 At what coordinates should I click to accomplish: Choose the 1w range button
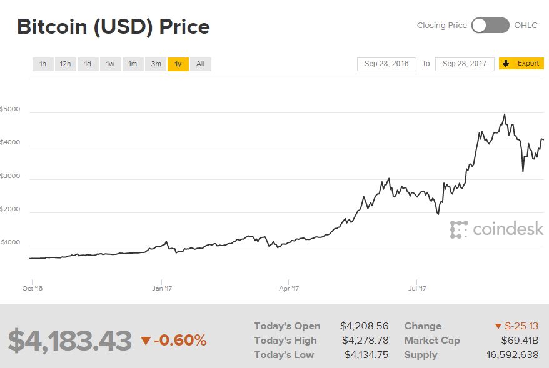[110, 64]
